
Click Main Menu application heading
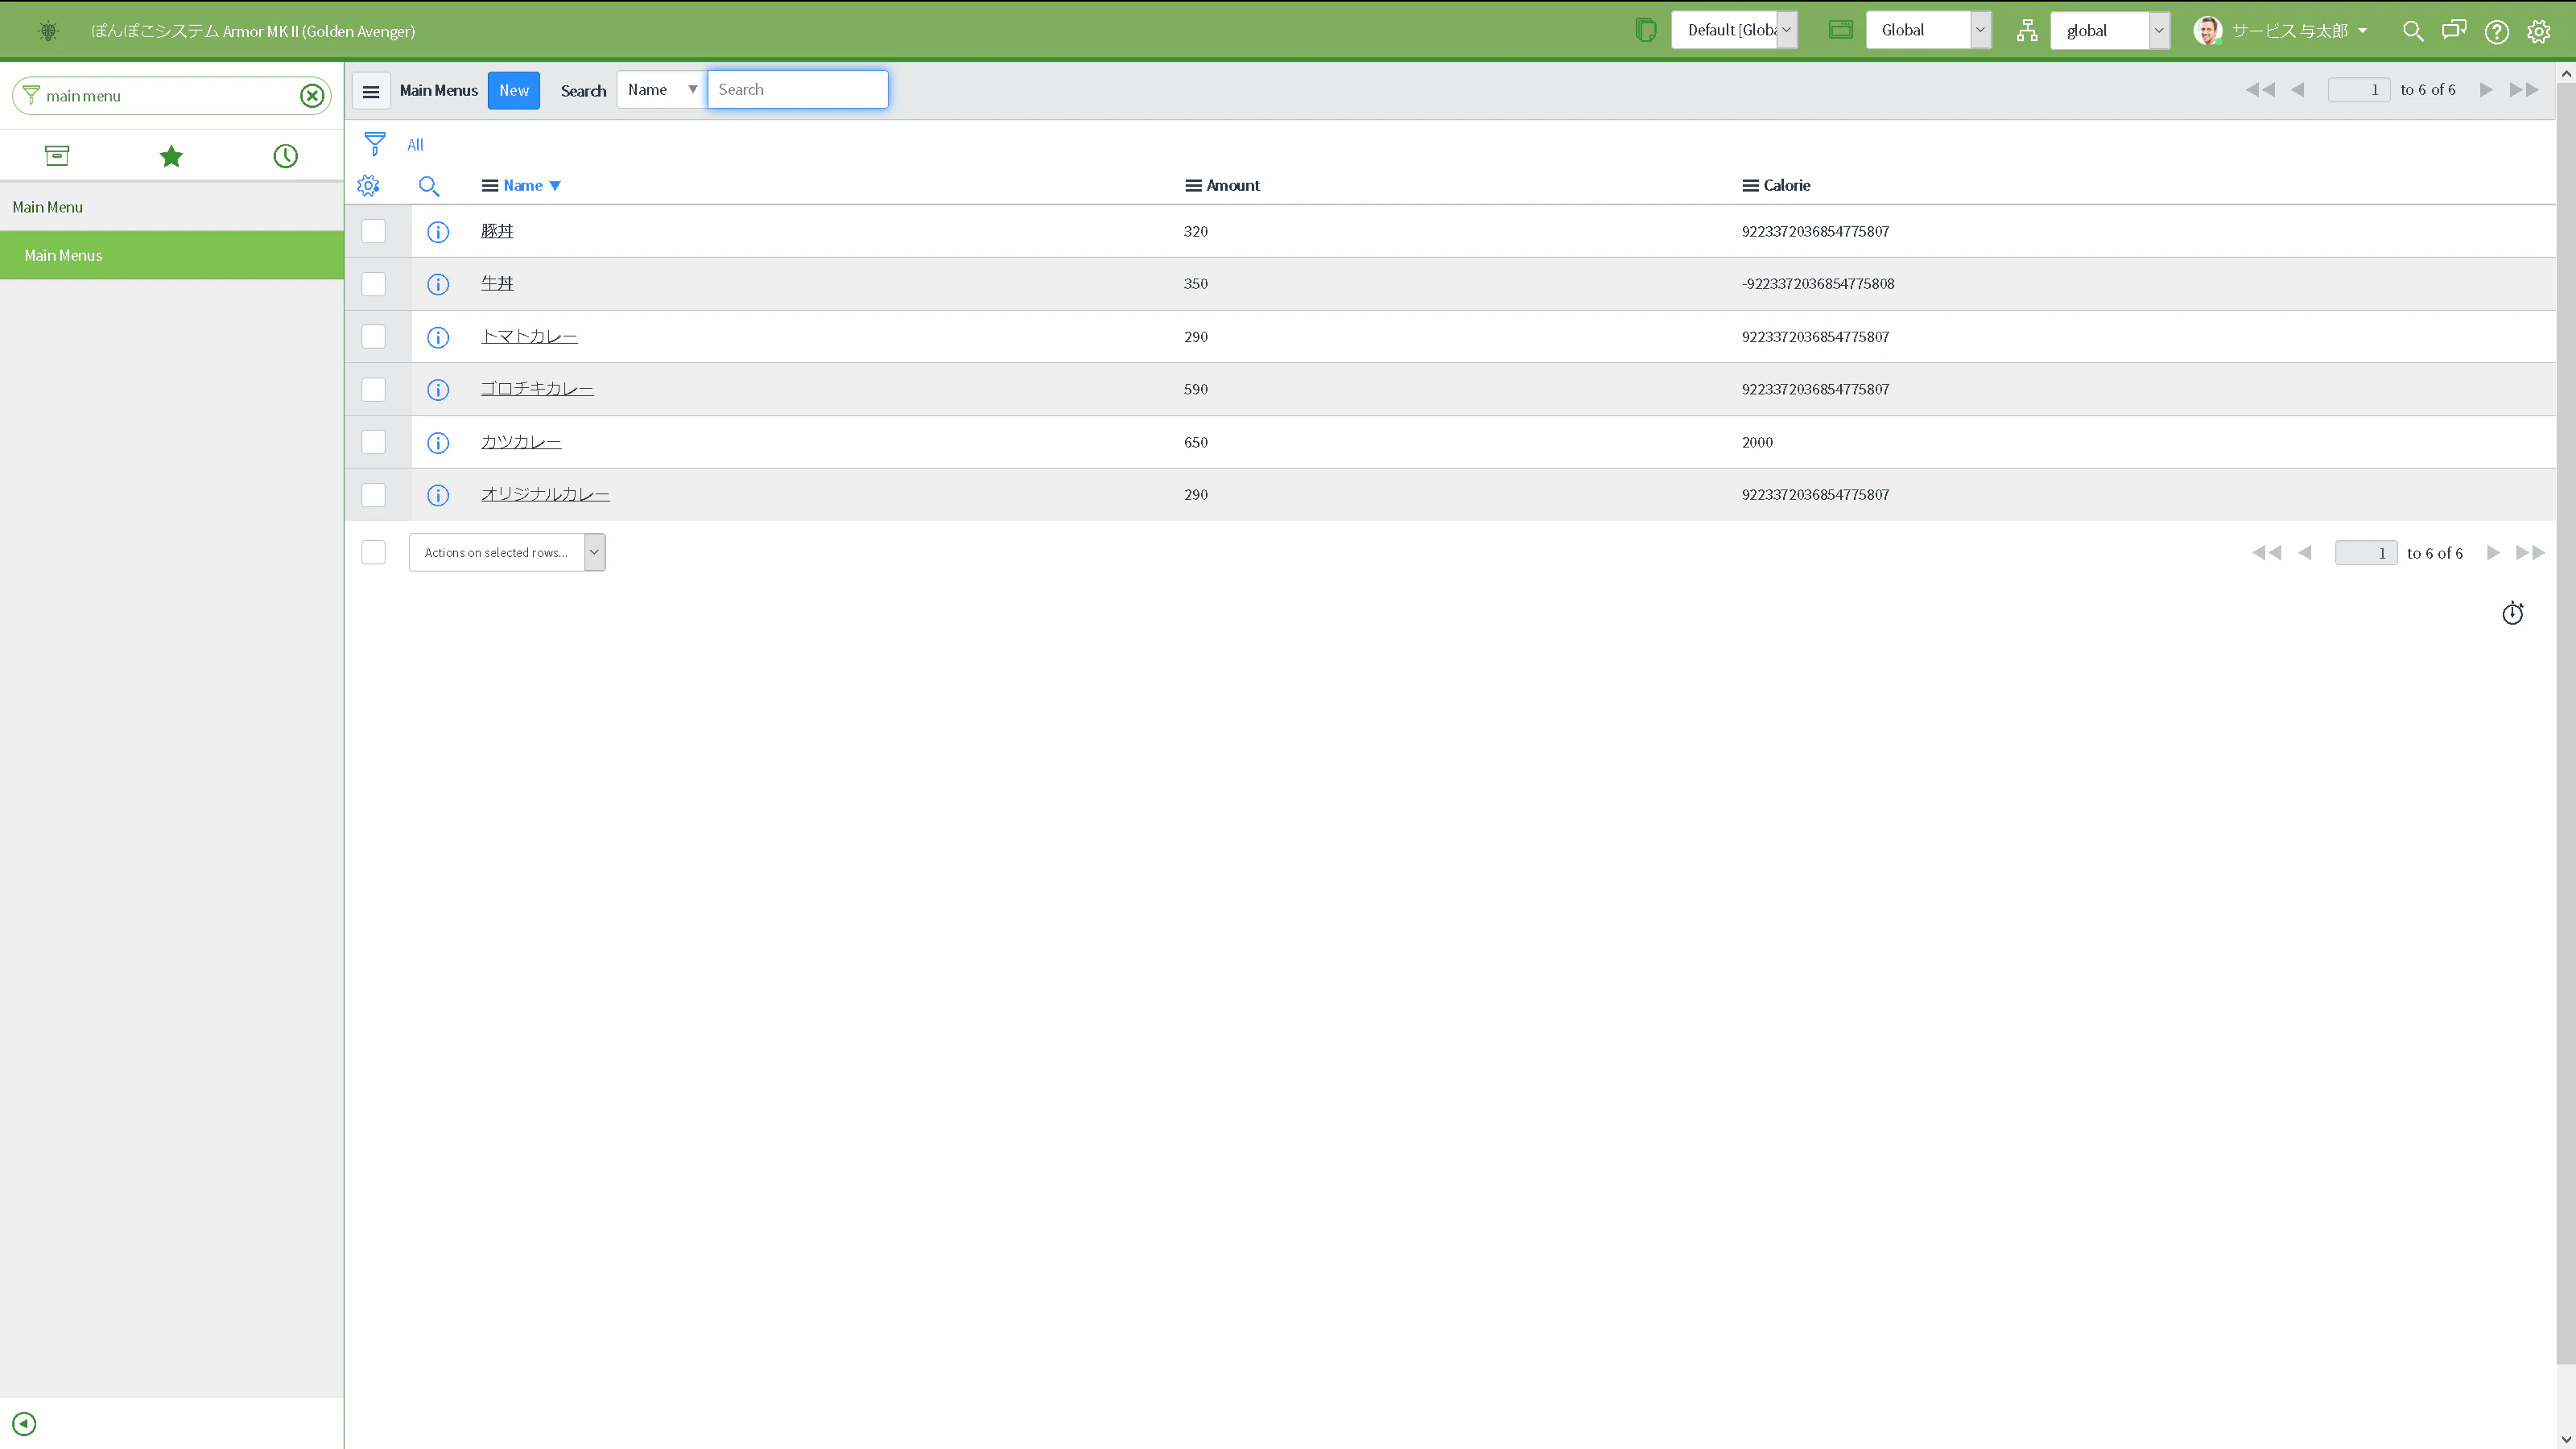coord(172,207)
